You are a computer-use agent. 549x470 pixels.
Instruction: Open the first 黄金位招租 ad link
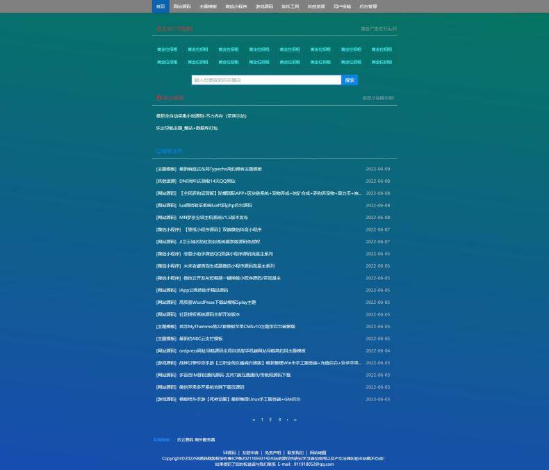point(167,50)
